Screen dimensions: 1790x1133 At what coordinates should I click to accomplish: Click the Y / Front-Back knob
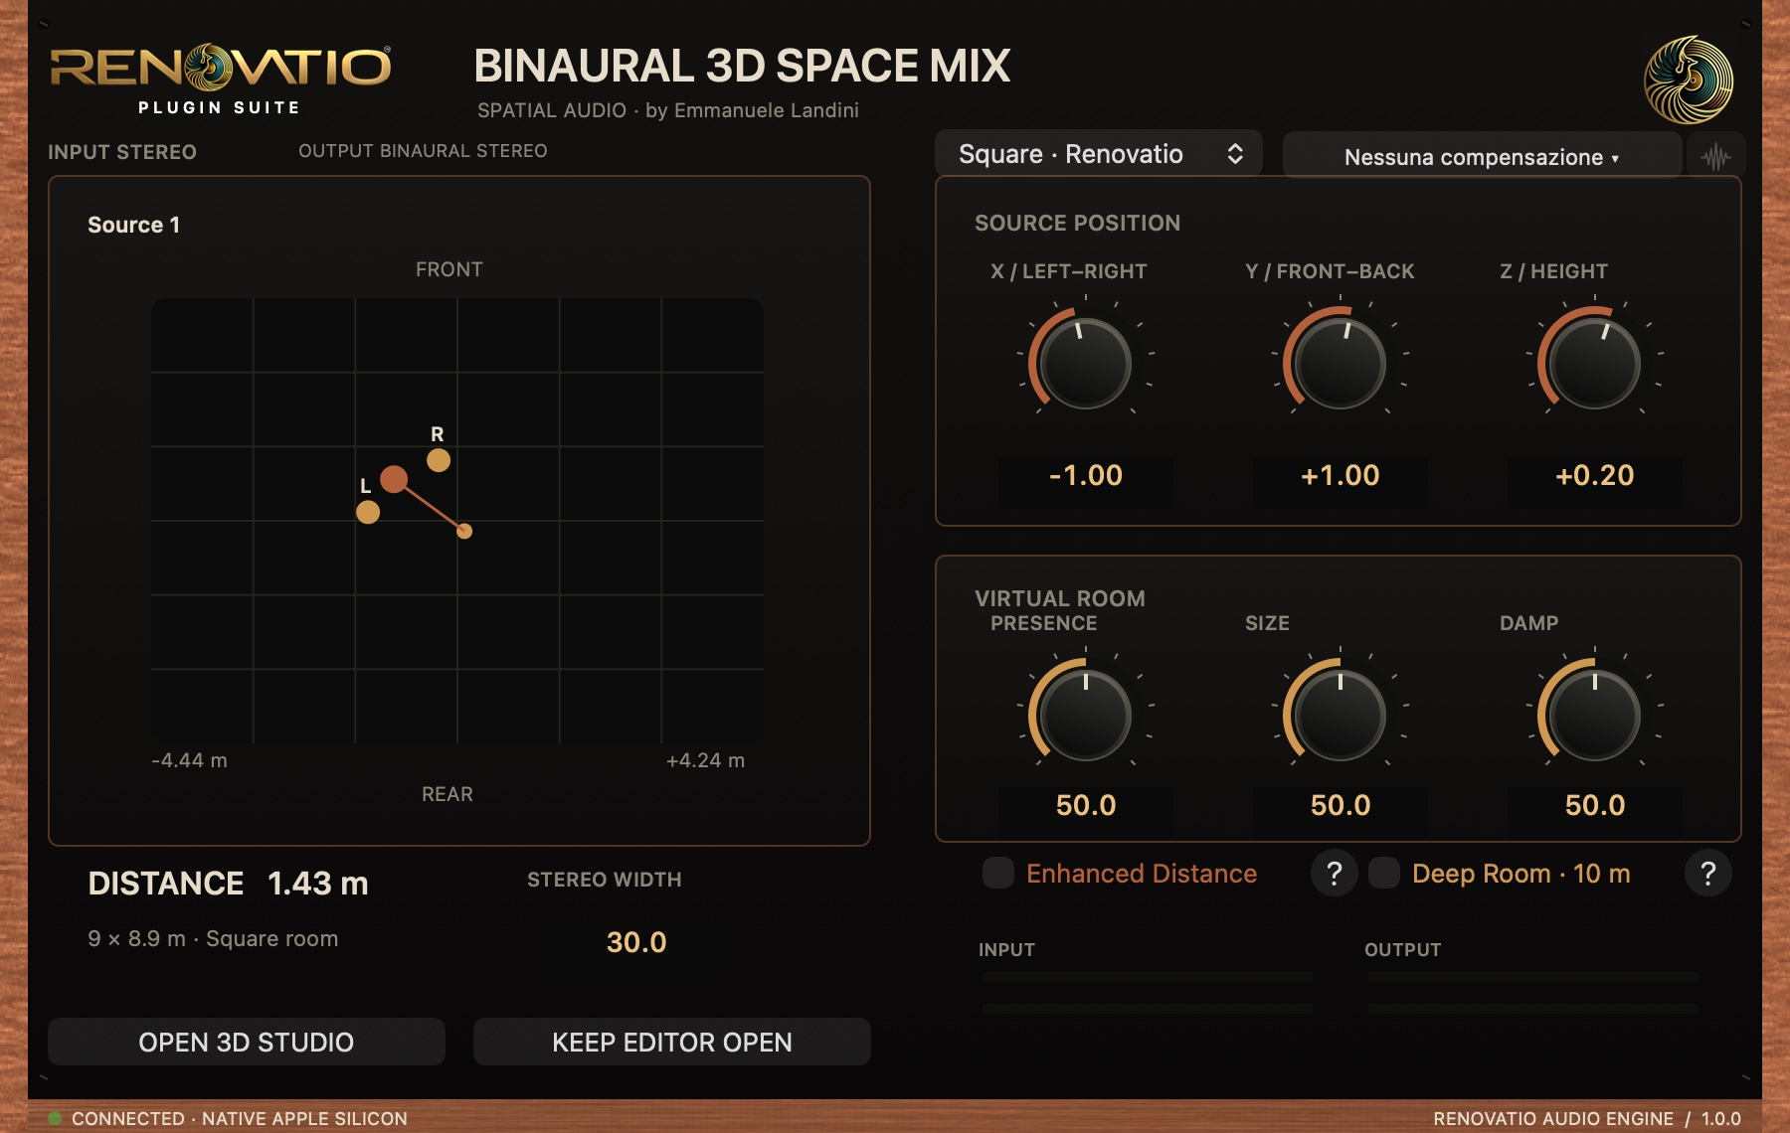tap(1340, 362)
